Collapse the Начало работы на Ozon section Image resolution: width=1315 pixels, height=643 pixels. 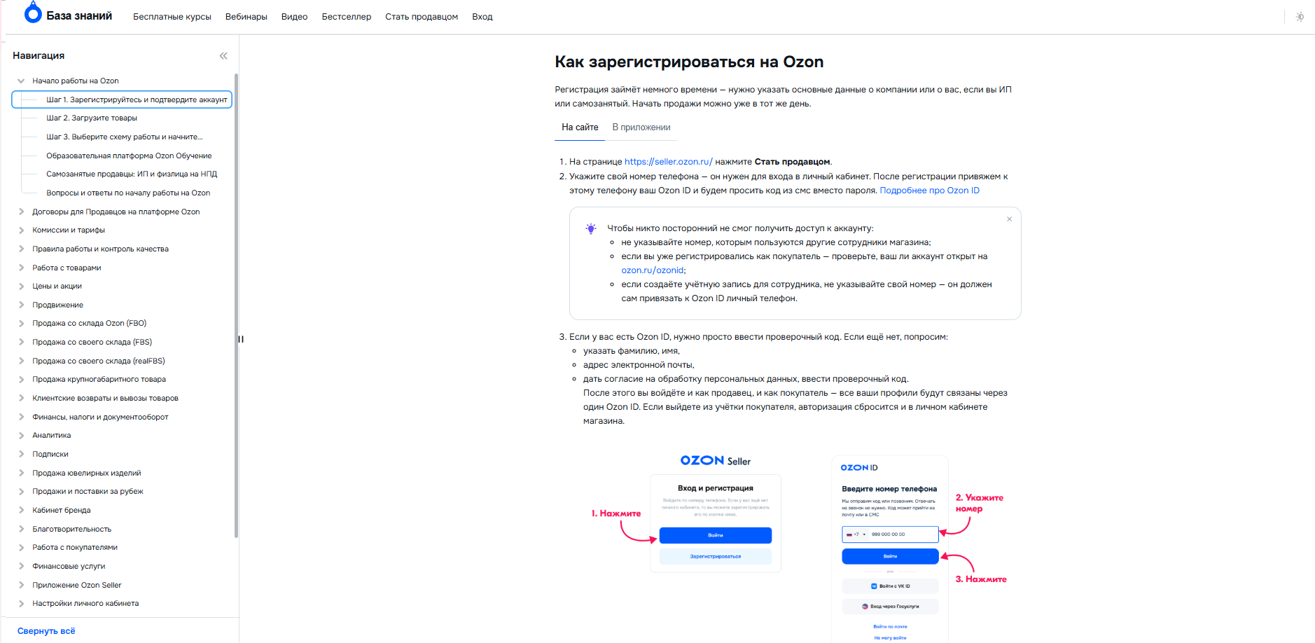pos(21,81)
